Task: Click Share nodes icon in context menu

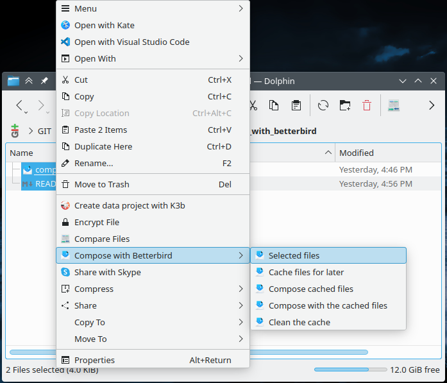Action: (65, 306)
